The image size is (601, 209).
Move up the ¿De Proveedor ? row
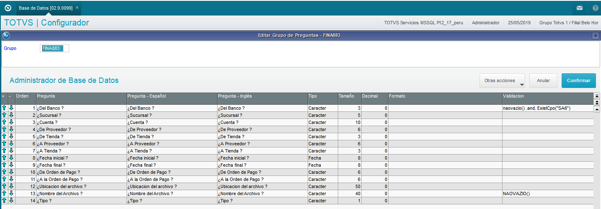click(4, 129)
